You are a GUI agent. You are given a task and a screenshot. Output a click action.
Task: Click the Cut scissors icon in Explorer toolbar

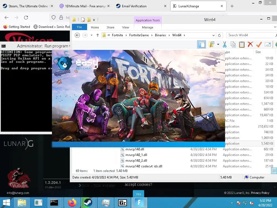click(x=225, y=44)
